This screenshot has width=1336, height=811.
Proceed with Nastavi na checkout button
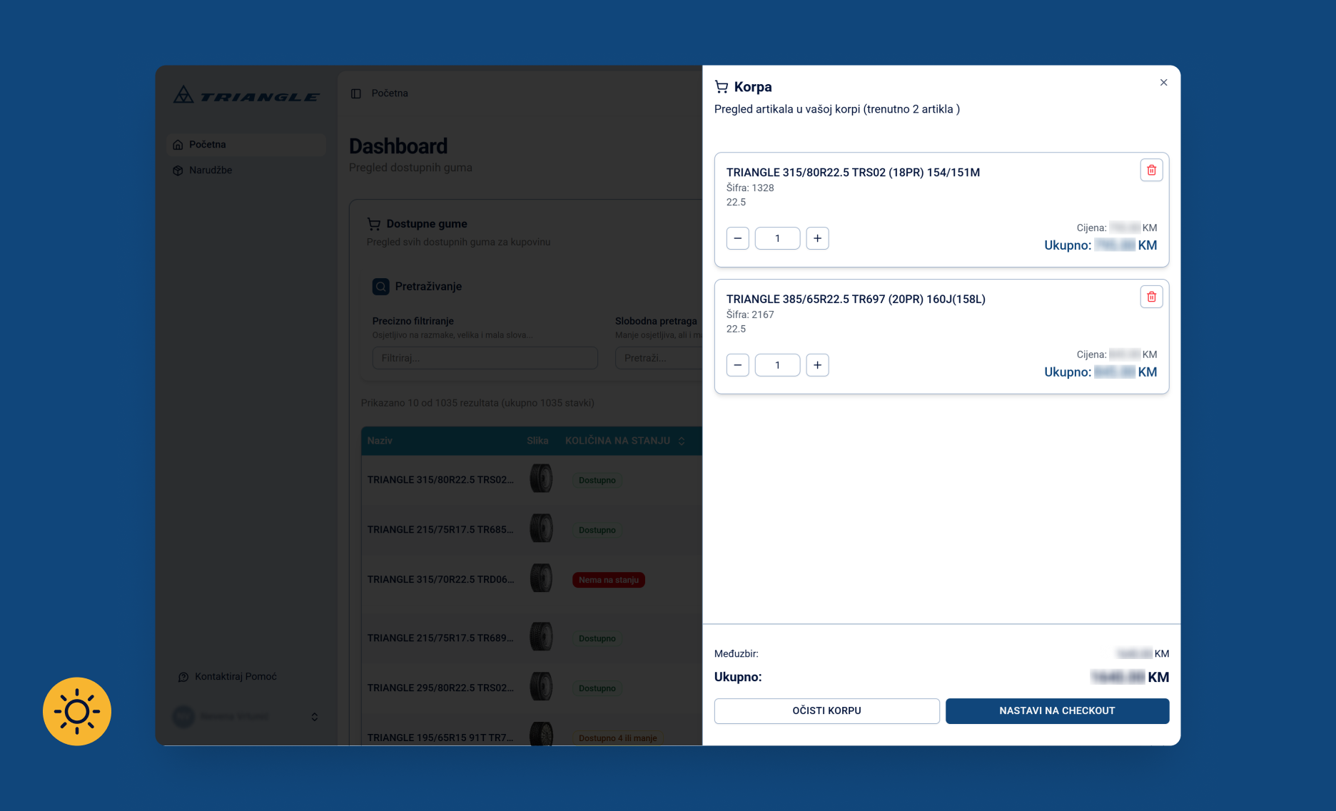[1057, 711]
